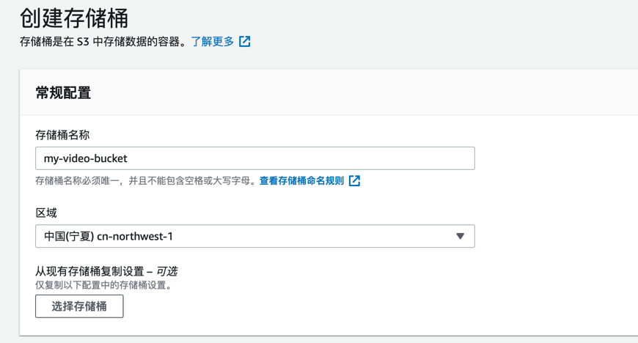Viewport: 638px width, 343px height.
Task: Focus the my-video-bucket name input field
Action: [x=255, y=158]
